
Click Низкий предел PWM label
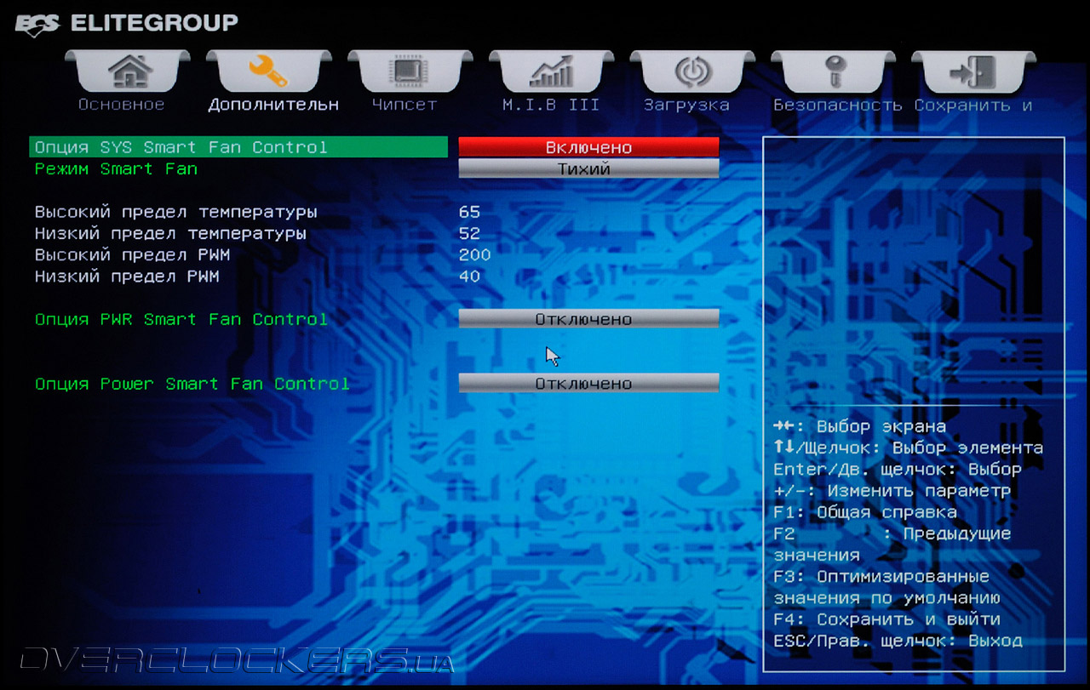pos(127,277)
